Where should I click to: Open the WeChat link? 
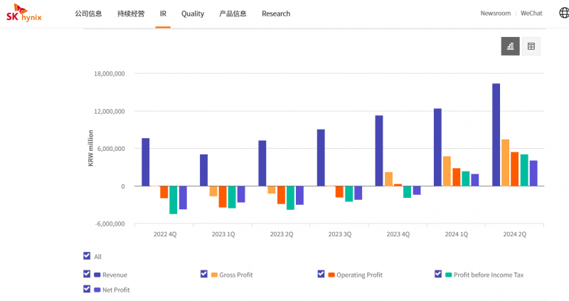[x=531, y=14]
